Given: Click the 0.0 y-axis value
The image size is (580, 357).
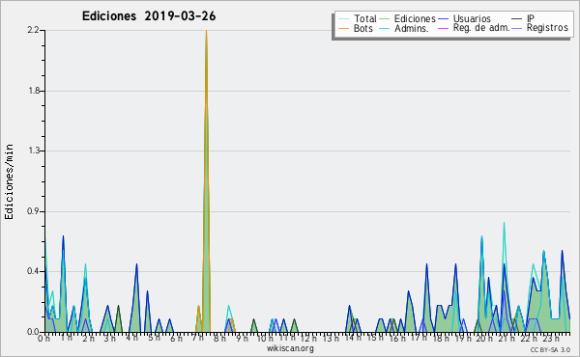Looking at the screenshot, I should click(x=33, y=332).
